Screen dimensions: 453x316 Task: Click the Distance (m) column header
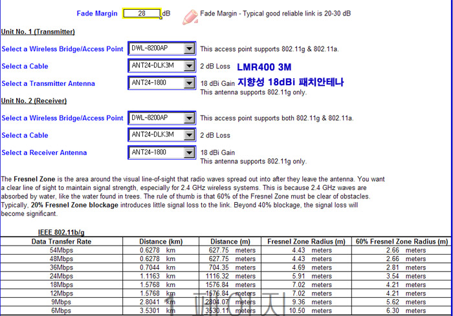[230, 242]
